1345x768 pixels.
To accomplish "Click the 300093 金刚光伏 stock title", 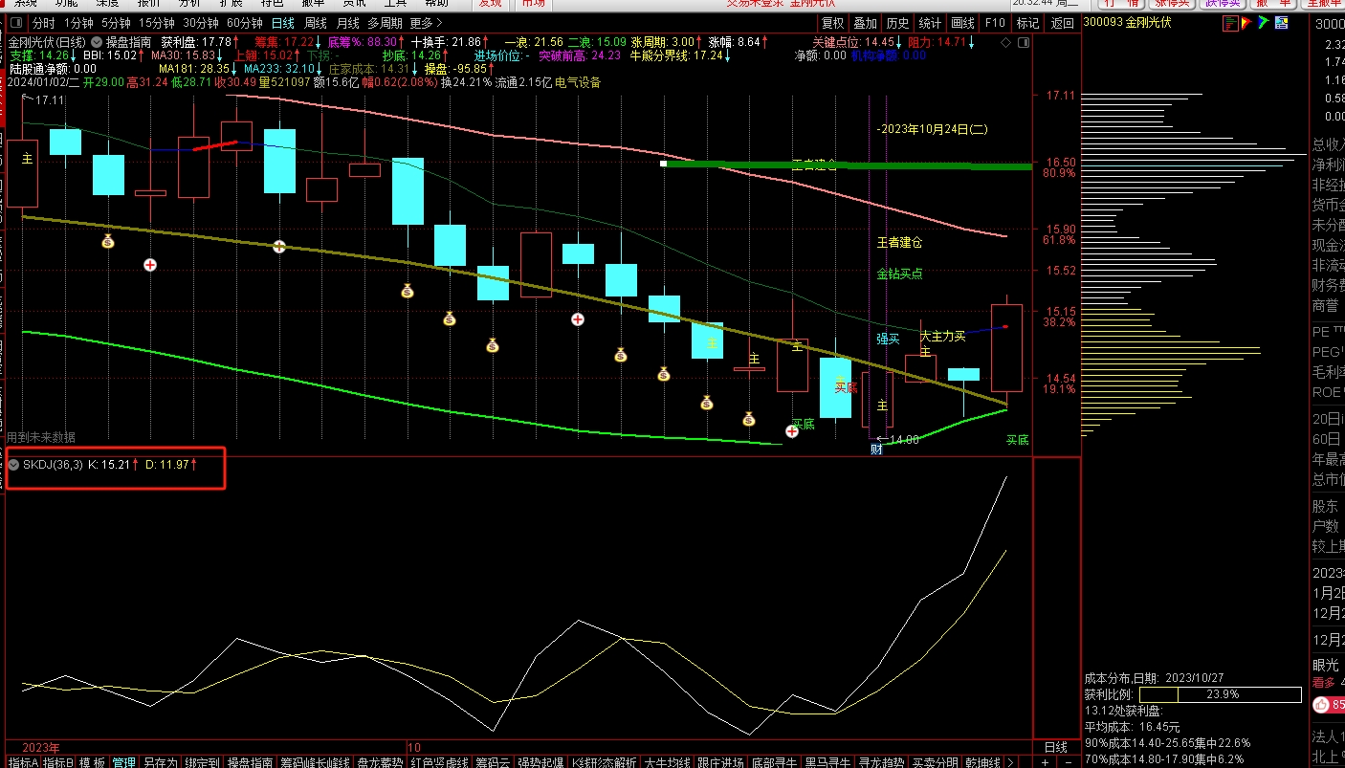I will point(1128,23).
